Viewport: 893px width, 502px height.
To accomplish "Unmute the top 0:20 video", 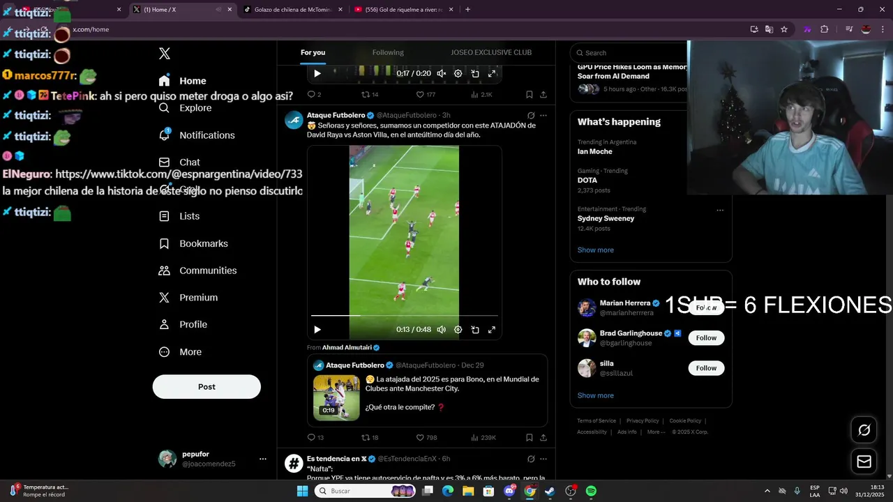I will click(442, 73).
